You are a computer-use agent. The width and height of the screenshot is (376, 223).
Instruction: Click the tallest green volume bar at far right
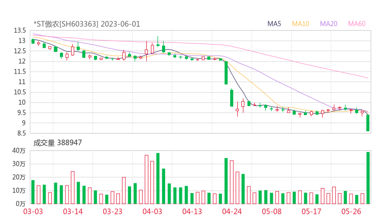click(x=368, y=178)
